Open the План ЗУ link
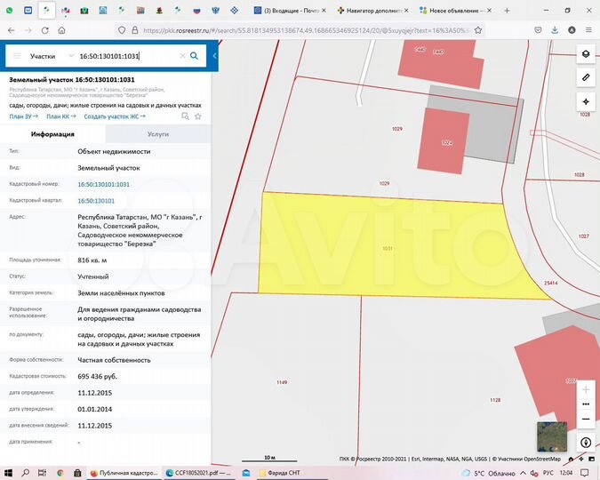The width and height of the screenshot is (600, 480). click(23, 116)
